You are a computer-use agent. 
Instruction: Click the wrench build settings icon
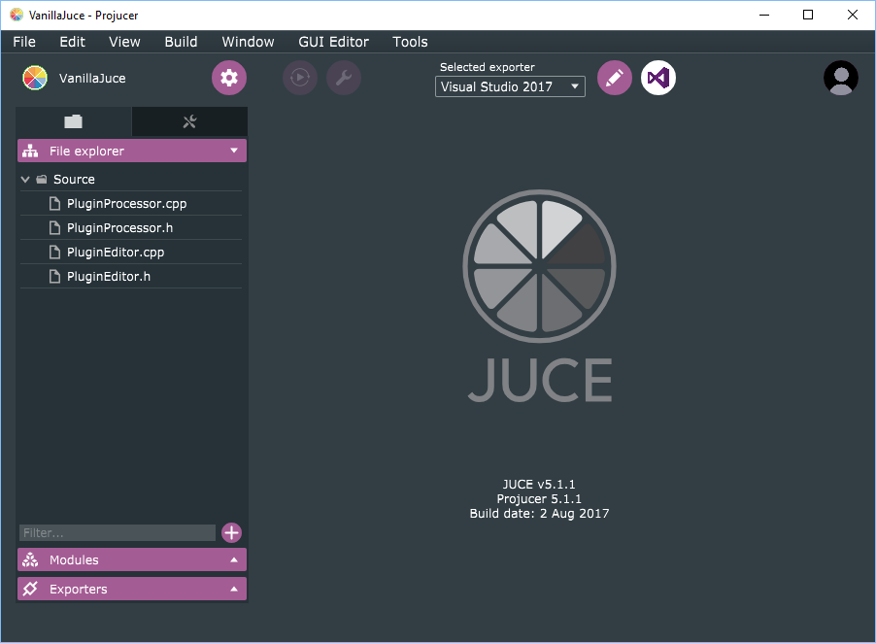(x=344, y=78)
